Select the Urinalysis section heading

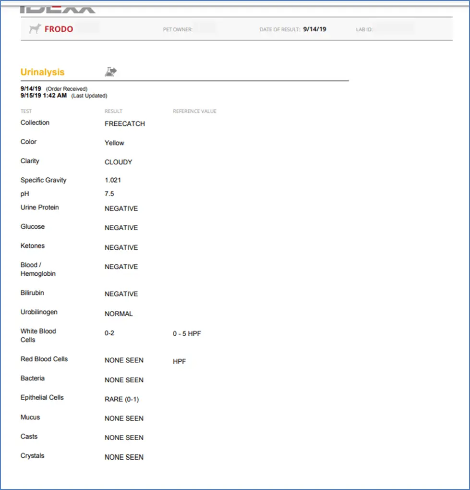[x=42, y=72]
